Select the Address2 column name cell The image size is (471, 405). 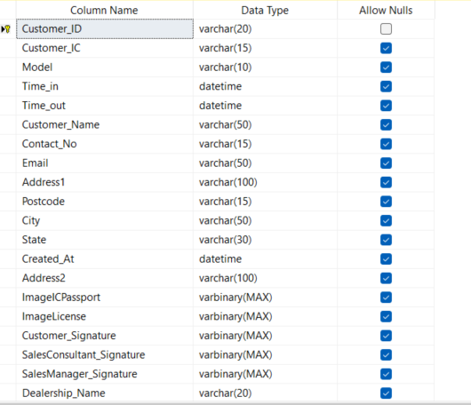pyautogui.click(x=105, y=278)
